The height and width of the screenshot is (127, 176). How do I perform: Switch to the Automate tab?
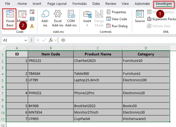tap(142, 4)
